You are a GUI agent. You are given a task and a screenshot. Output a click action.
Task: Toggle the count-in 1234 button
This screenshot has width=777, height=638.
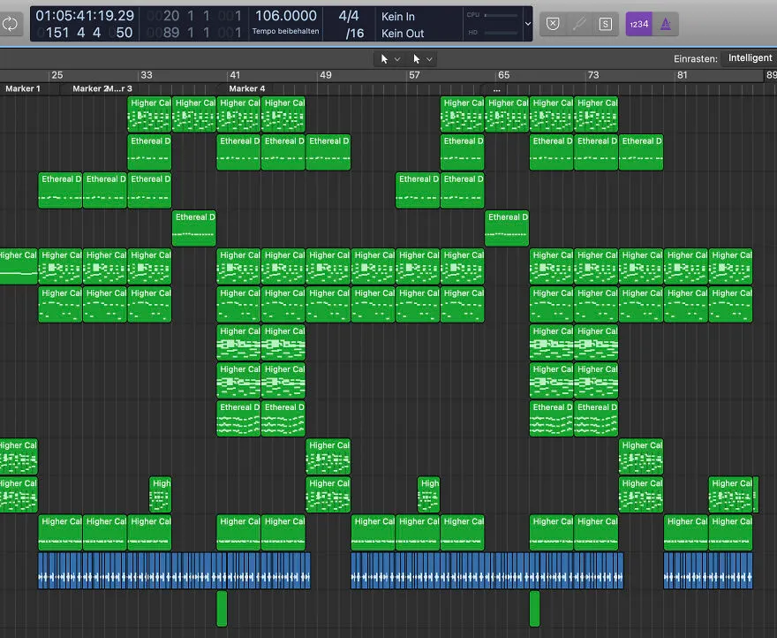(x=638, y=24)
